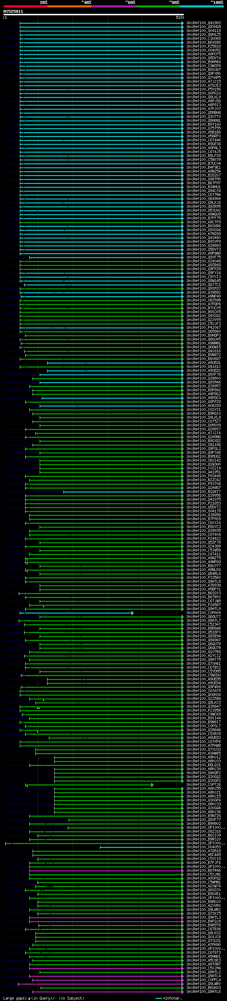Select hit label UniRef100_O24048

(x=203, y=261)
